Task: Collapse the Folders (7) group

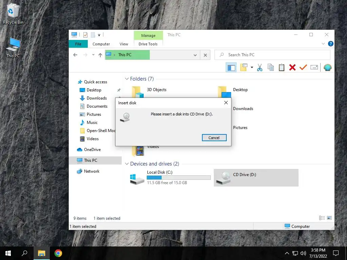Action: (x=127, y=79)
